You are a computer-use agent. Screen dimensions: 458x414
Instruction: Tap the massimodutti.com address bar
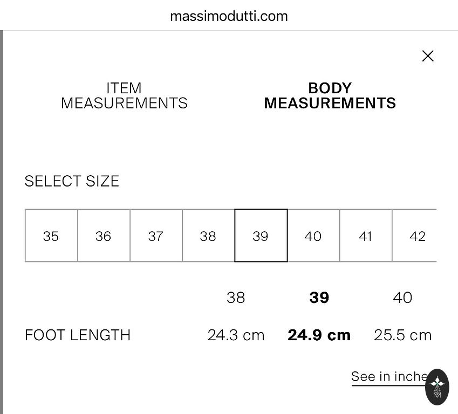point(229,16)
